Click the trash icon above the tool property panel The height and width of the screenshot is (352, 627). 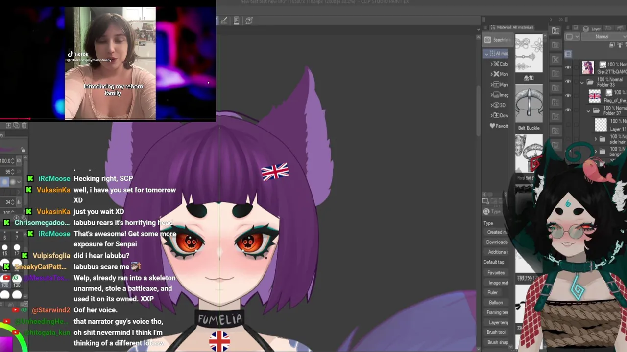tap(24, 126)
